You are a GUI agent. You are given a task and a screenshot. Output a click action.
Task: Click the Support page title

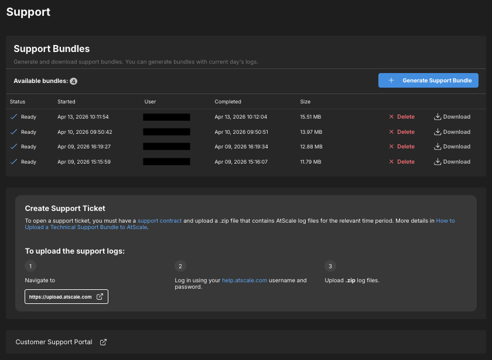(28, 12)
